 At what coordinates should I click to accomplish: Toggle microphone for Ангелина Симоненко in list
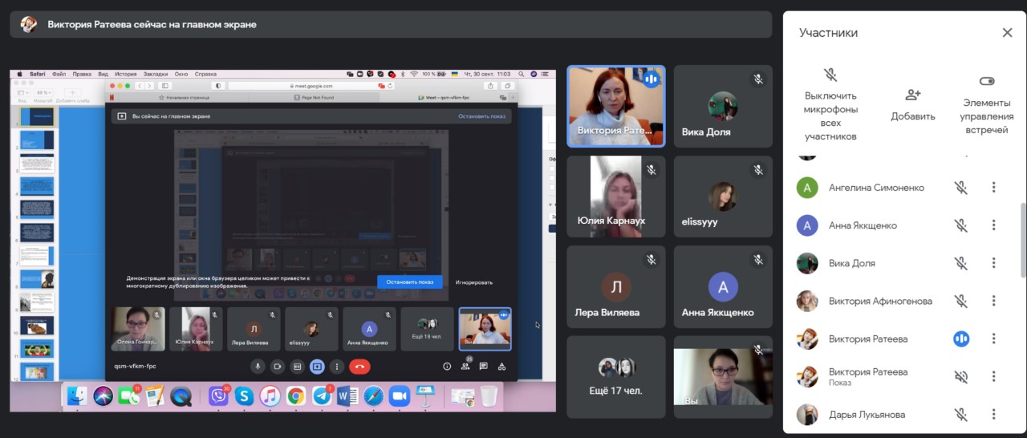click(960, 188)
